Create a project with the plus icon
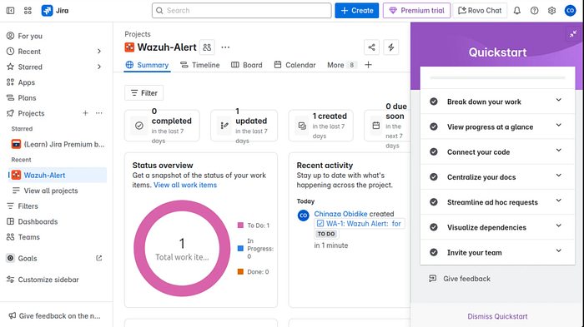The height and width of the screenshot is (327, 584). tap(85, 113)
